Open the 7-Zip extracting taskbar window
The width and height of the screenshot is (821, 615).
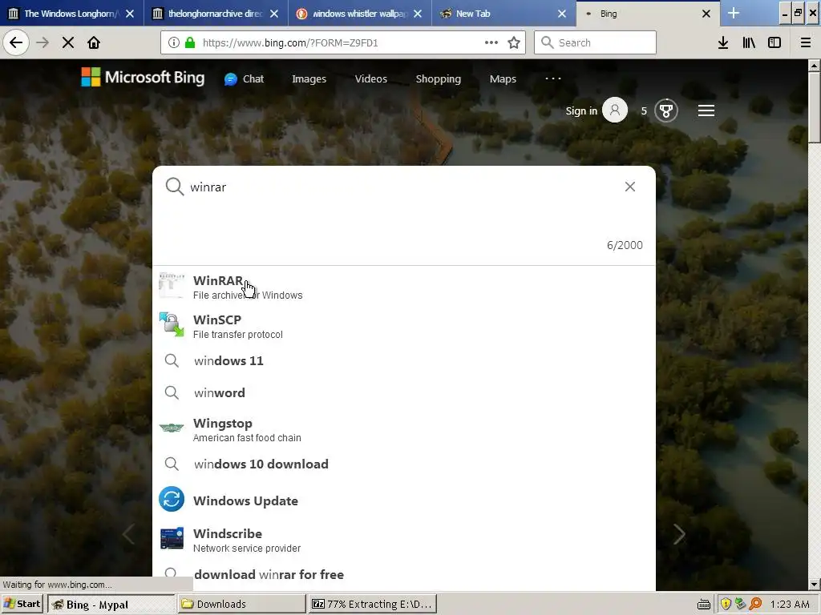372,604
